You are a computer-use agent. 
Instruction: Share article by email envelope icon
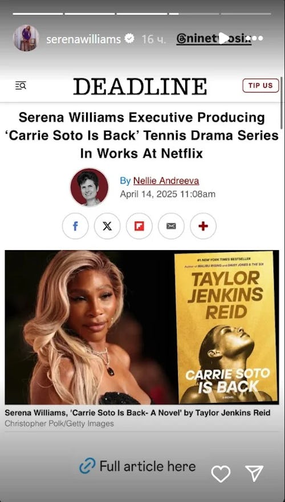pyautogui.click(x=171, y=226)
